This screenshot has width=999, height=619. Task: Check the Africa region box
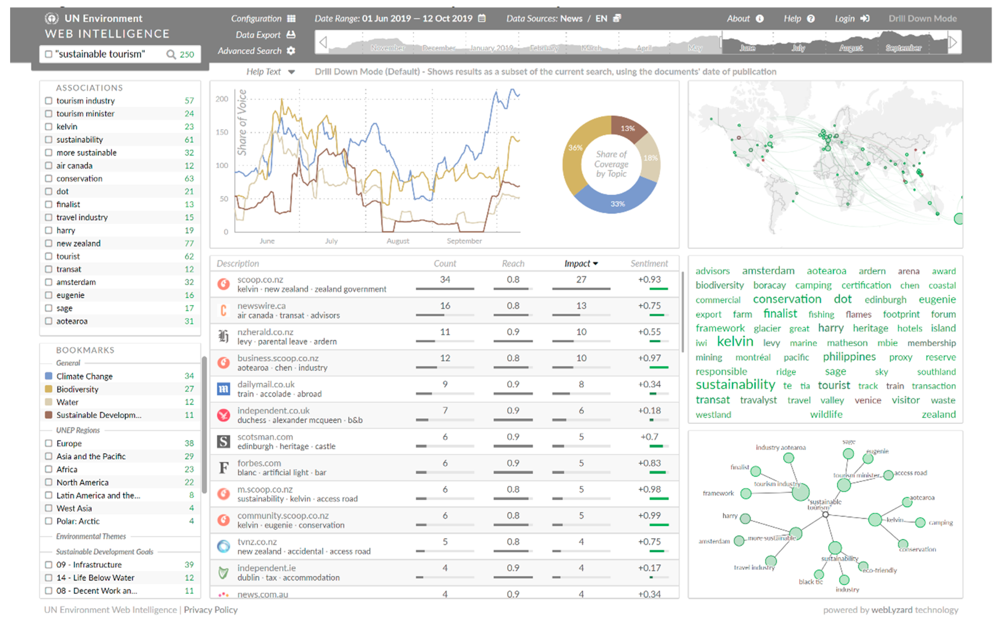tap(48, 469)
